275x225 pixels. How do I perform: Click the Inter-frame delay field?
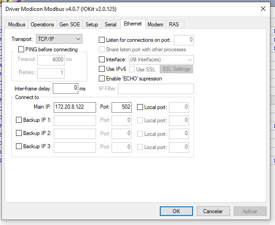coord(66,88)
